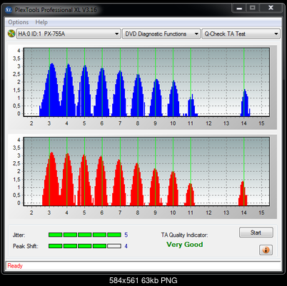Expand the Q-Check TA Test dropdown
This screenshot has height=286, width=287.
click(x=241, y=34)
